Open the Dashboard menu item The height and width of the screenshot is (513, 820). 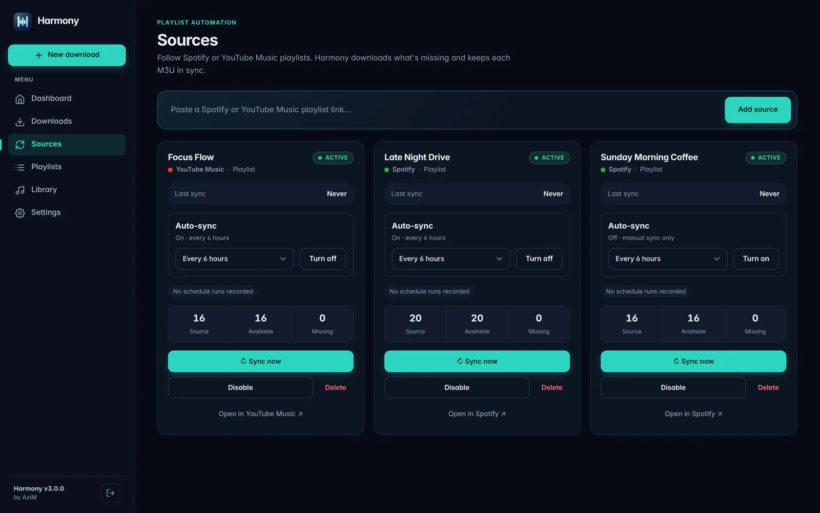[x=67, y=98]
